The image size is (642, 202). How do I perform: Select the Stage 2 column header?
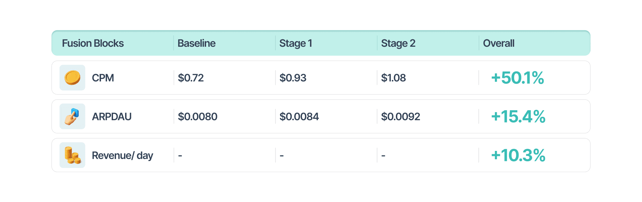point(398,43)
